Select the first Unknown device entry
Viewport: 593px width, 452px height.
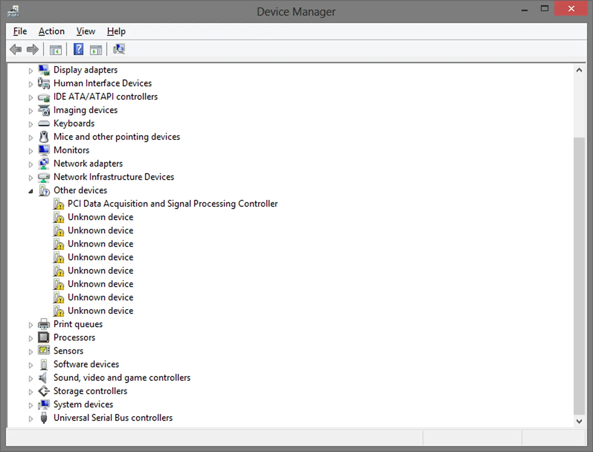[100, 217]
